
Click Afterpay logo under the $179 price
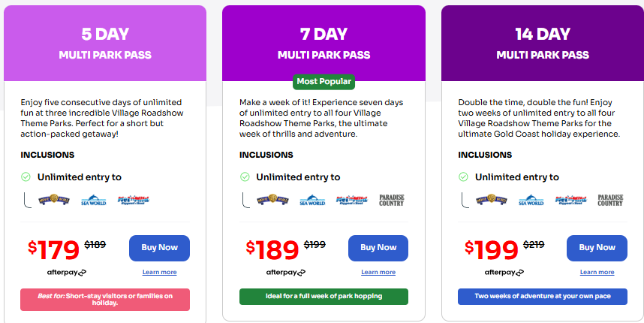68,272
